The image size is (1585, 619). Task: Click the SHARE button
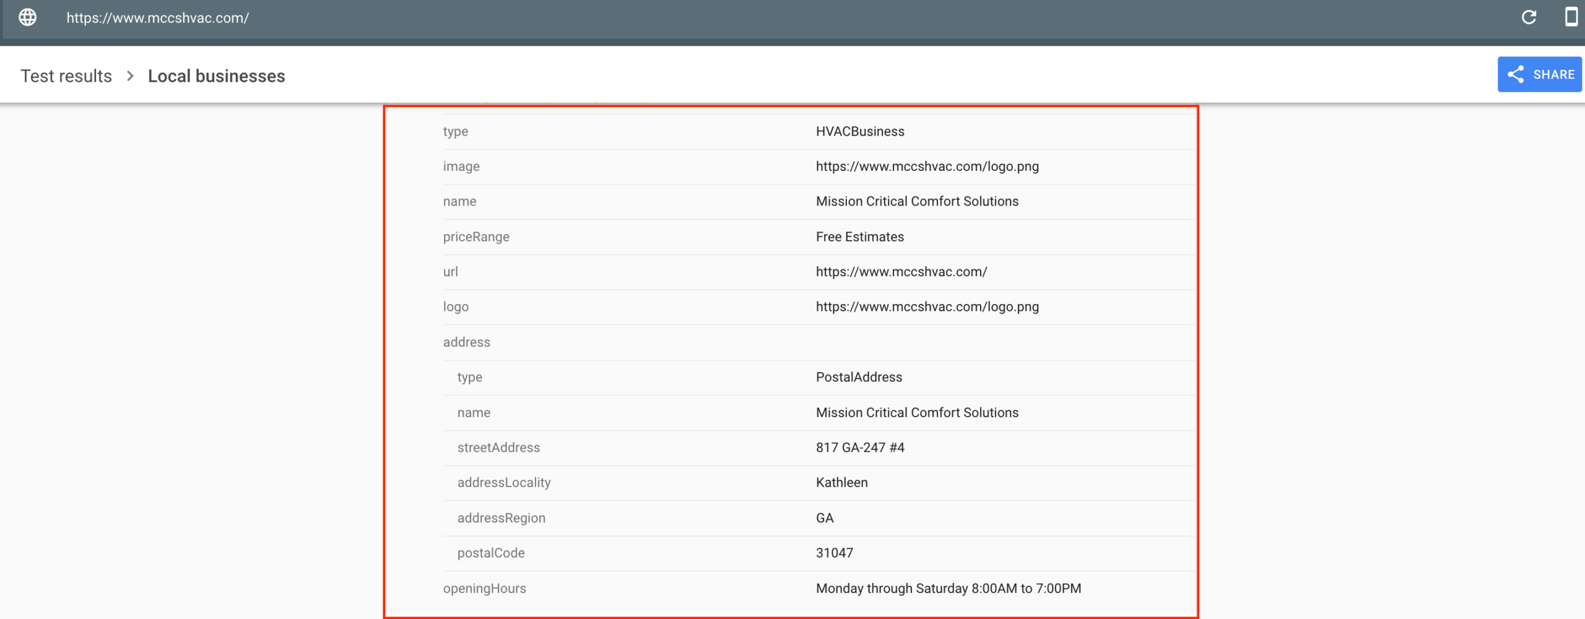click(1539, 74)
